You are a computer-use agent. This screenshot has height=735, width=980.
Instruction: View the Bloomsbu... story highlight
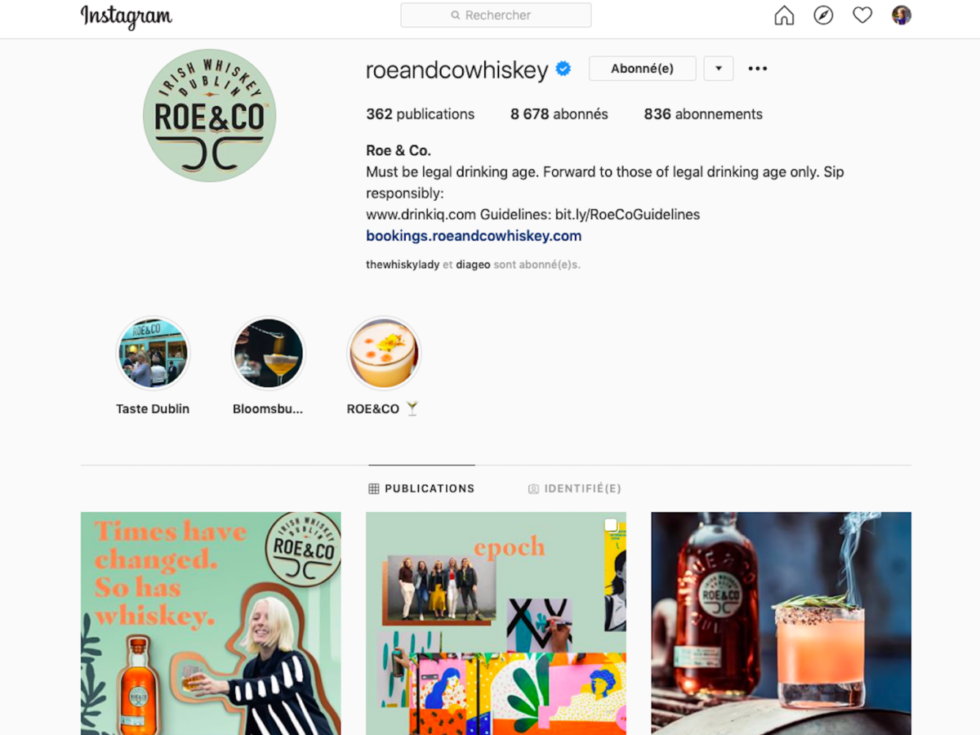[x=269, y=354]
